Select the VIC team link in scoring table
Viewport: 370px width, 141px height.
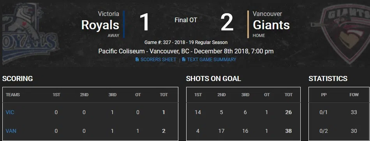click(10, 112)
